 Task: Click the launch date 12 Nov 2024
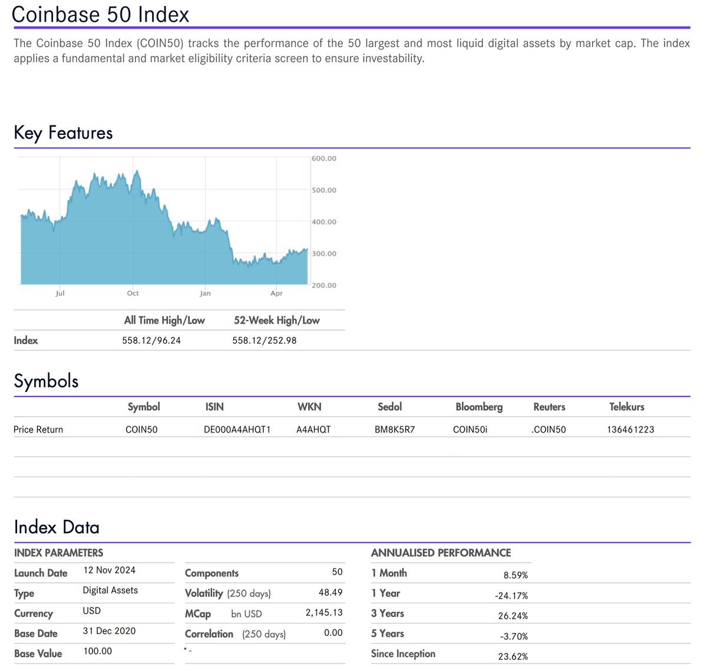pos(110,570)
